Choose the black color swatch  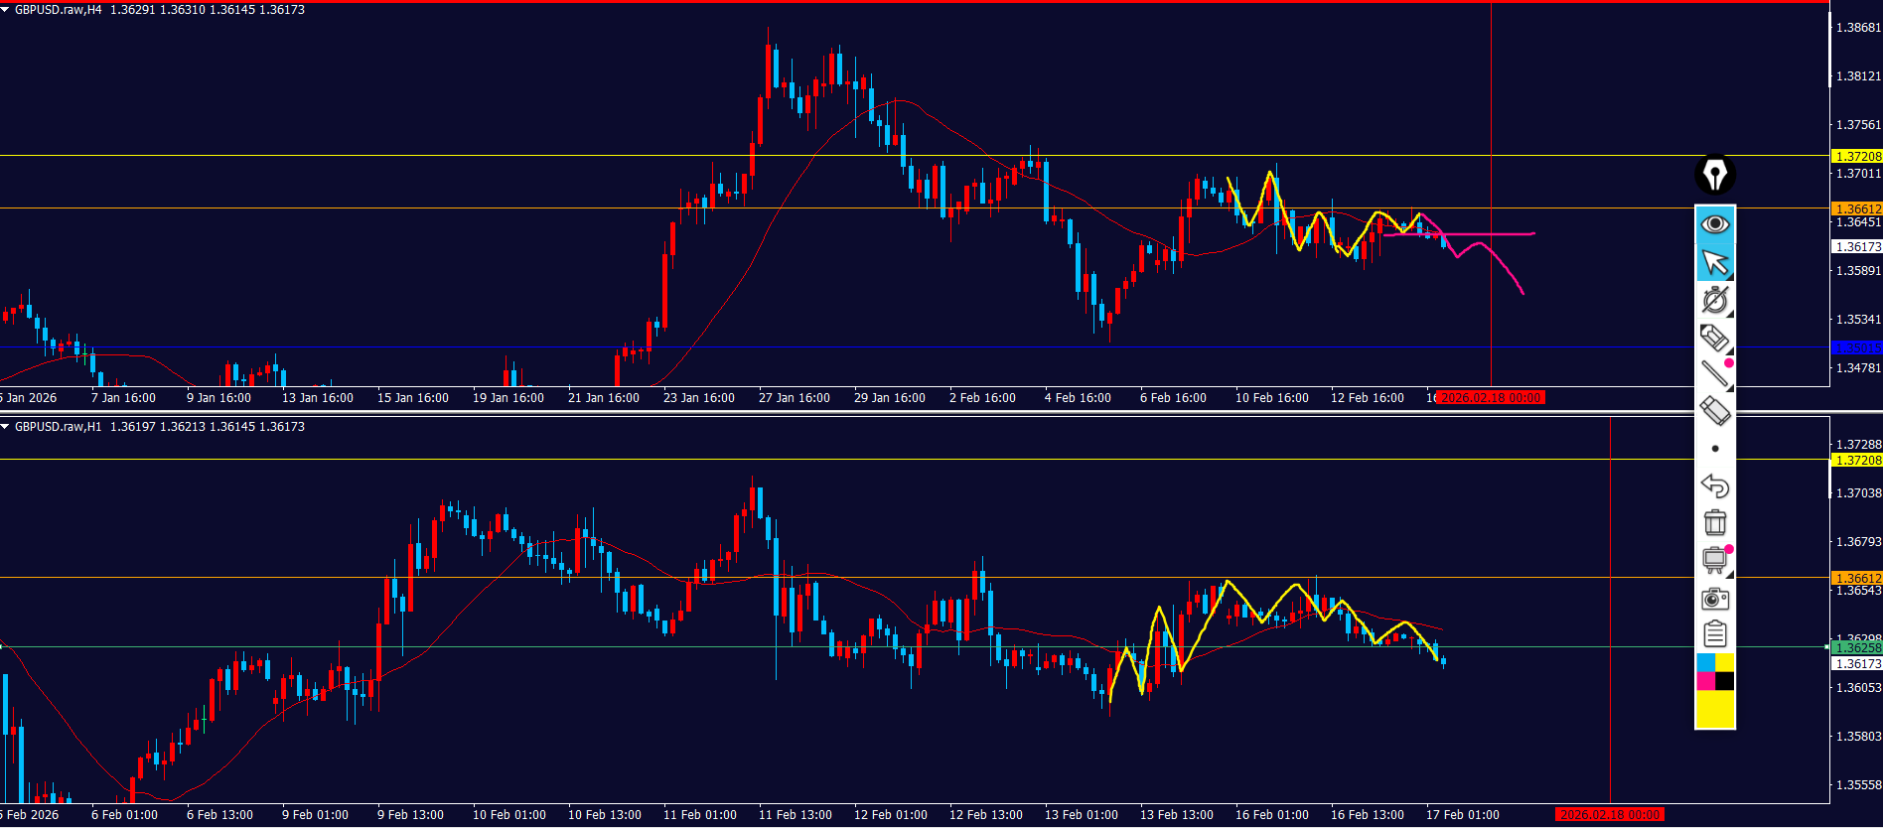[x=1725, y=681]
